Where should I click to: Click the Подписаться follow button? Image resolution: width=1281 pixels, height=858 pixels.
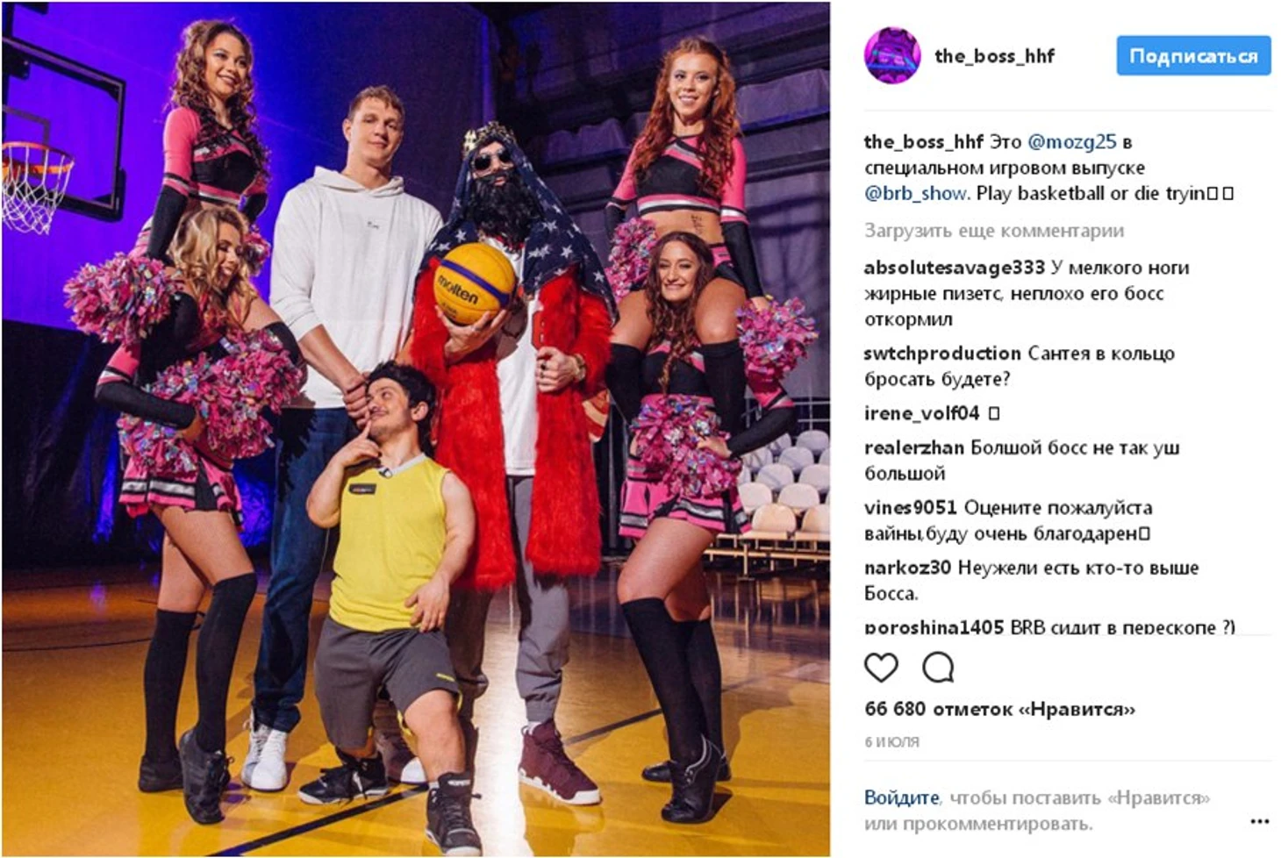point(1193,56)
